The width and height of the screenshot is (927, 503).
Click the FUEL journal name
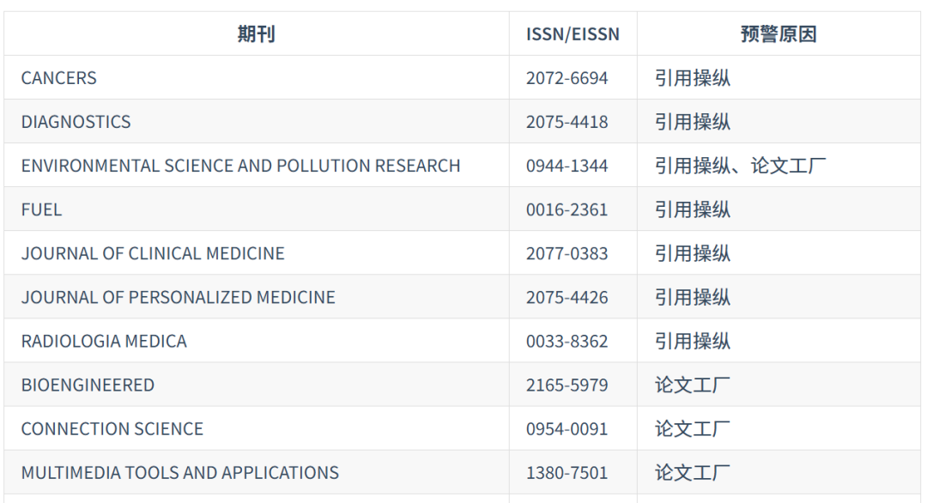[x=41, y=209]
